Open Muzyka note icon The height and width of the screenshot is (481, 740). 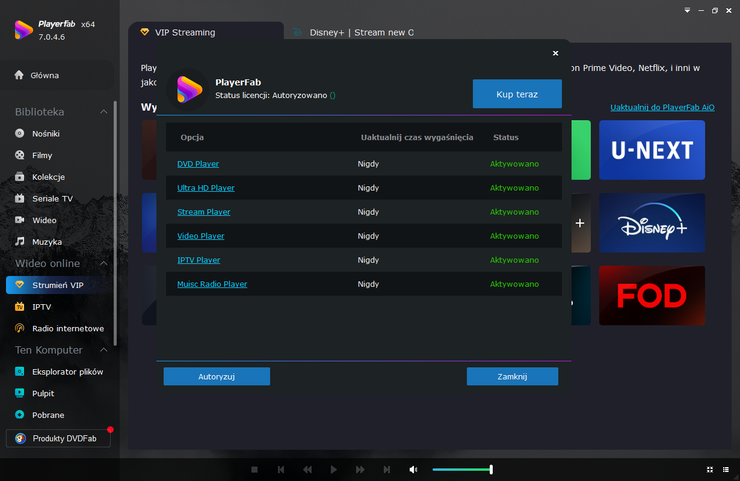coord(20,242)
